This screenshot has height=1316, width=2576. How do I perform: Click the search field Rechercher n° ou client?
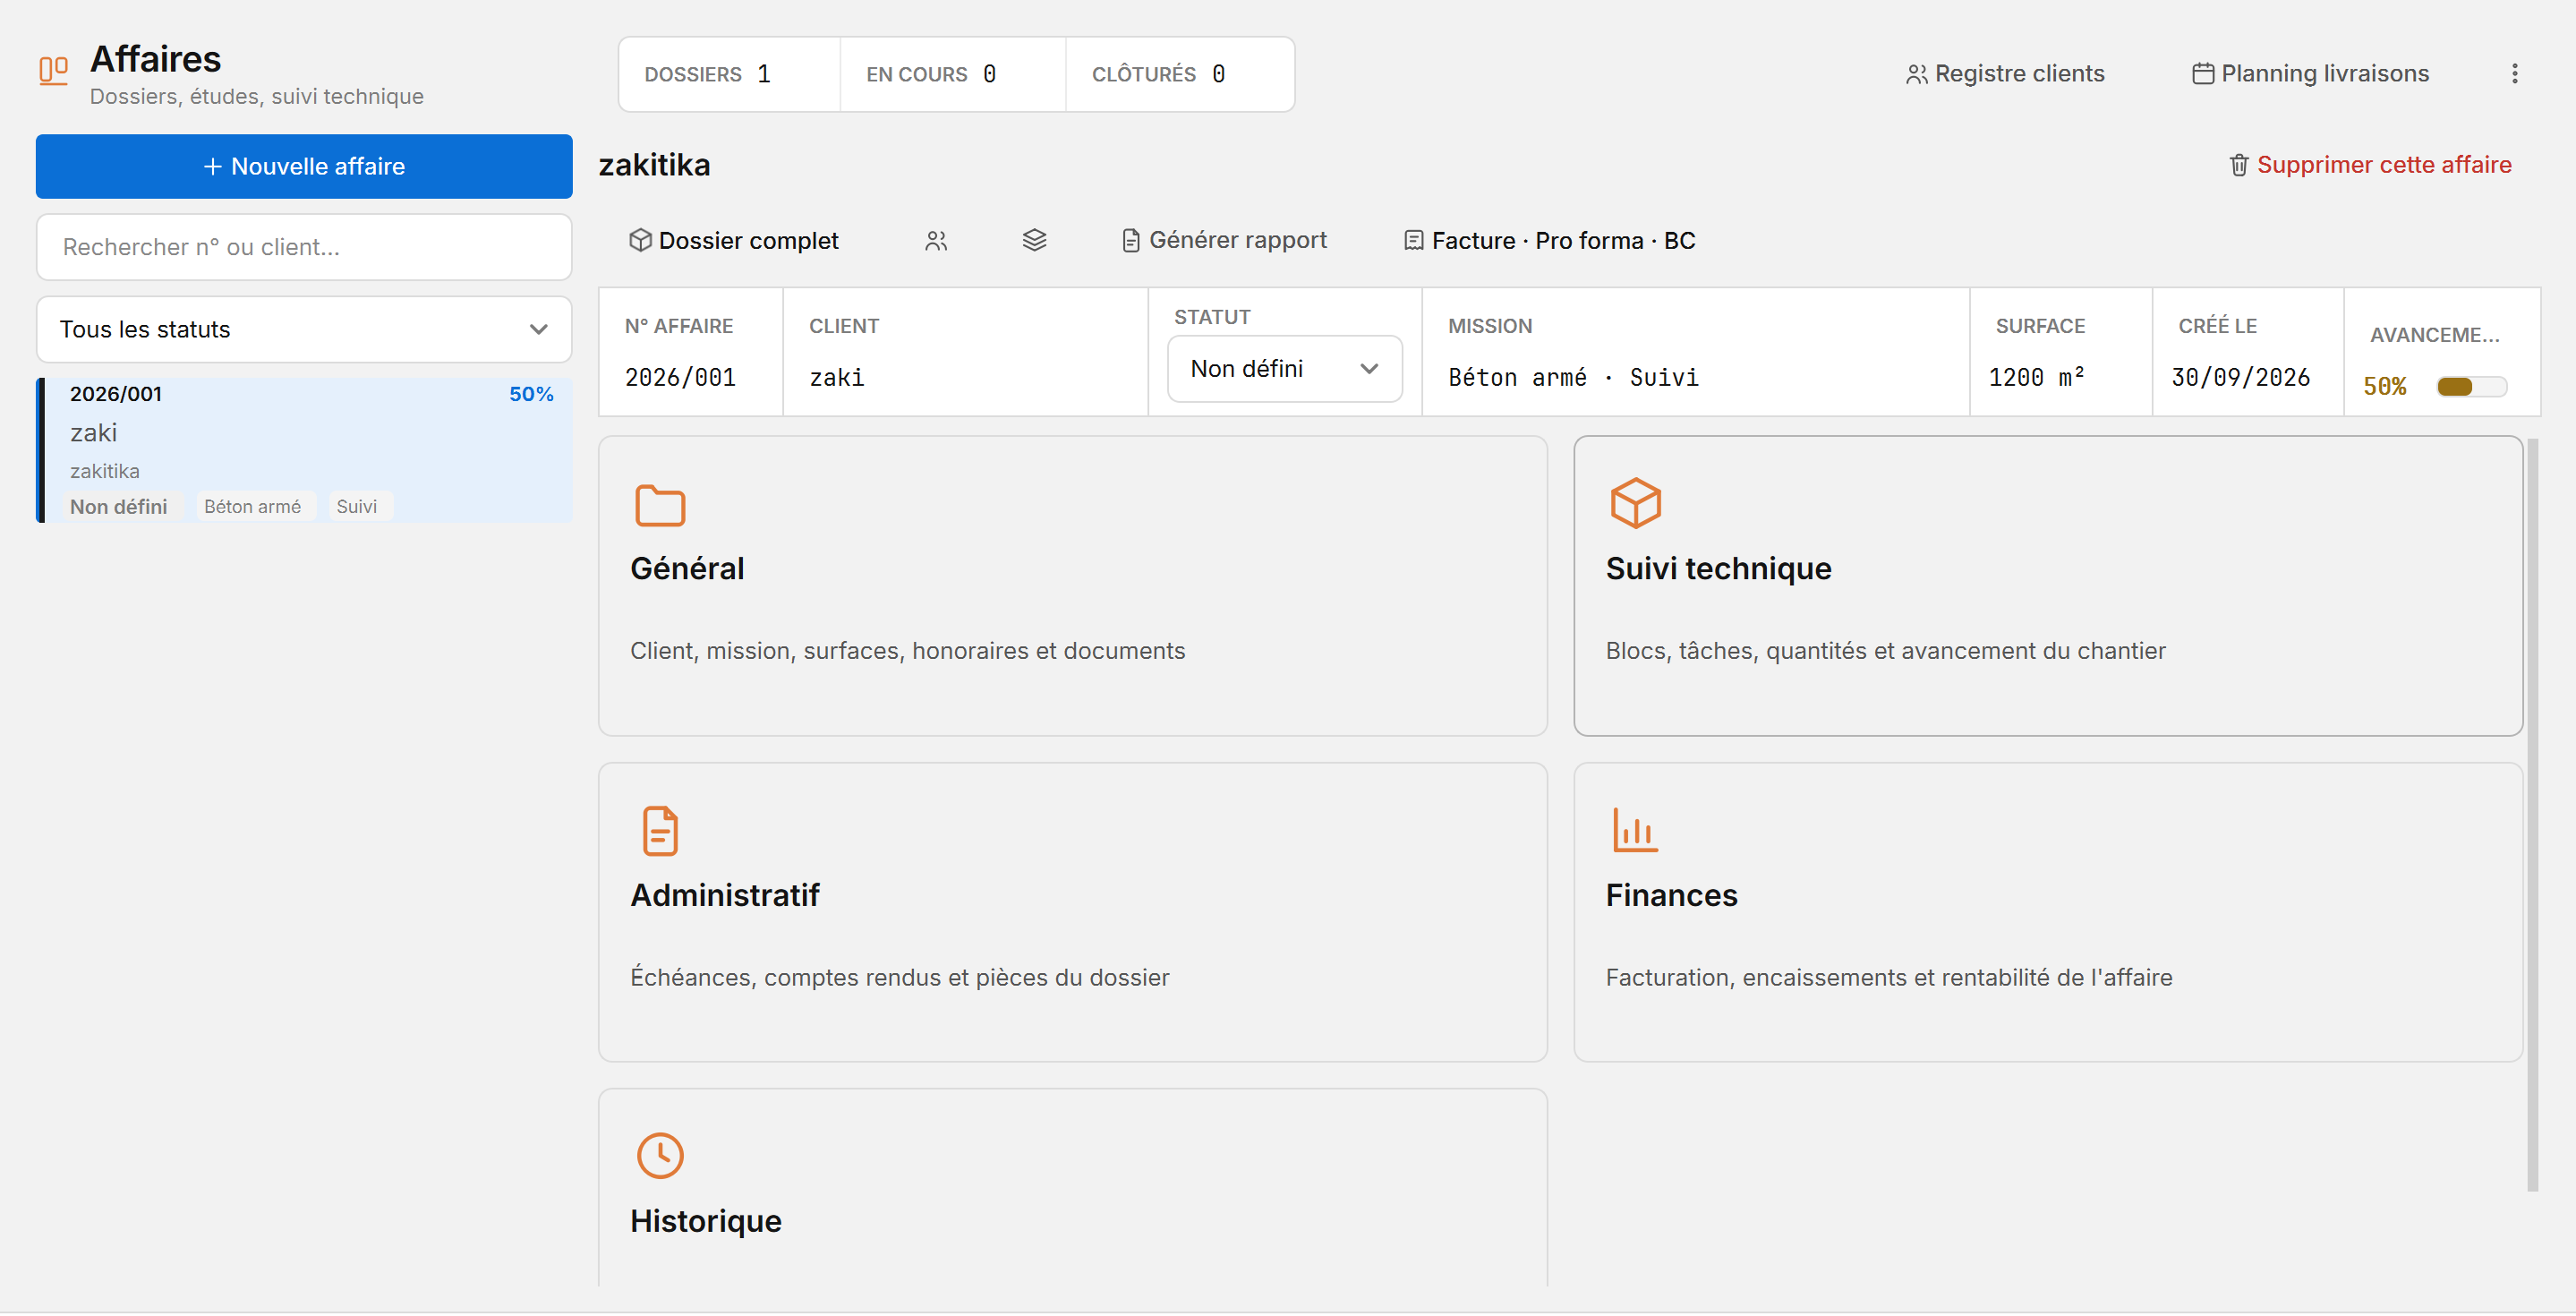(x=304, y=247)
